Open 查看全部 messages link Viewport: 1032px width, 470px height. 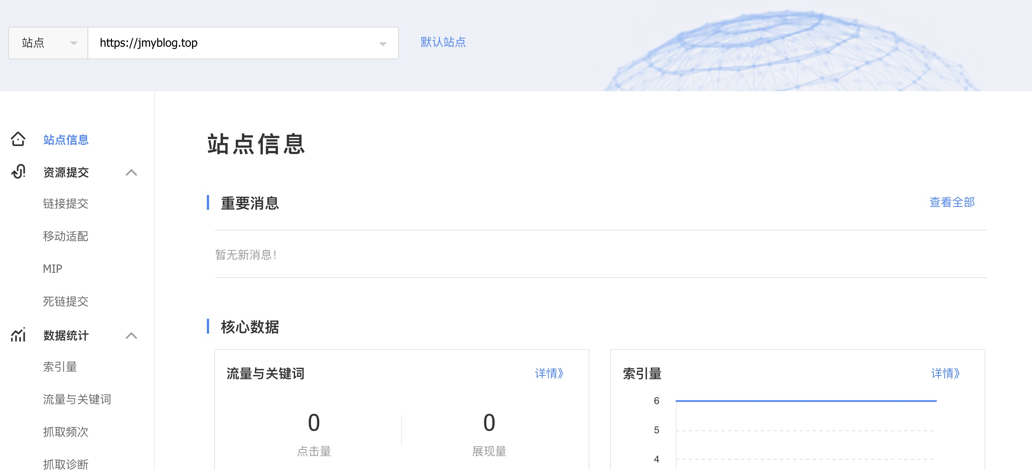952,202
